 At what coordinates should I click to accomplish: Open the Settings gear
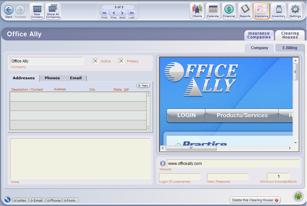295,11
